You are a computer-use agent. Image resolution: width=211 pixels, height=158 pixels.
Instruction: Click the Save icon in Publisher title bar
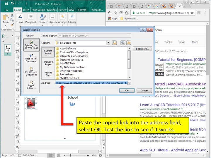[x=6, y=3]
